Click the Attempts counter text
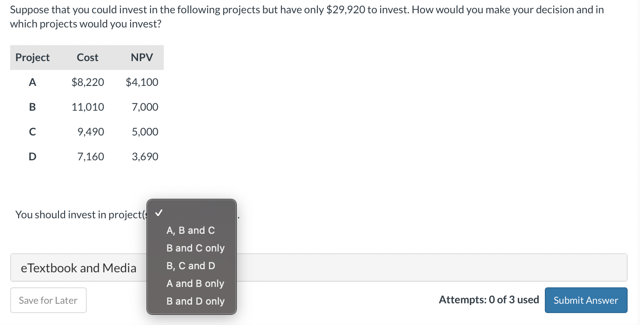Screen dimensions: 640x325 (x=489, y=300)
